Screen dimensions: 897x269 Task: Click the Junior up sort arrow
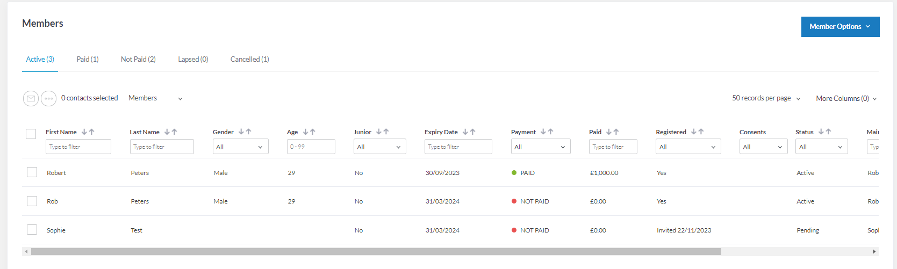(386, 132)
